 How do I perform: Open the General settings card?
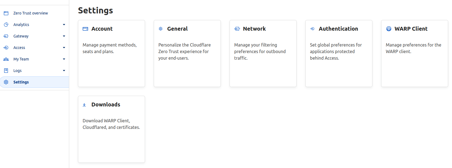pyautogui.click(x=187, y=53)
